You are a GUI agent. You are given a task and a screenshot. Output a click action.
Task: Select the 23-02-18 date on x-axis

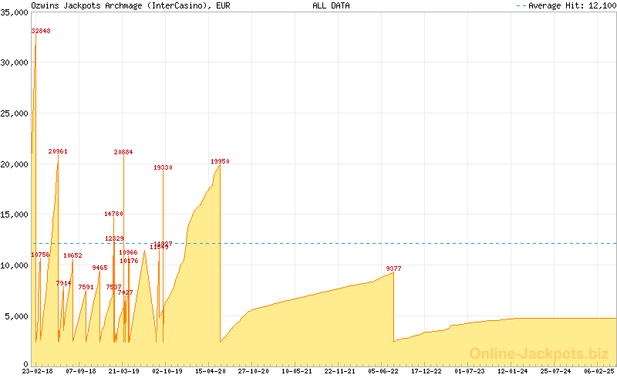tap(36, 371)
